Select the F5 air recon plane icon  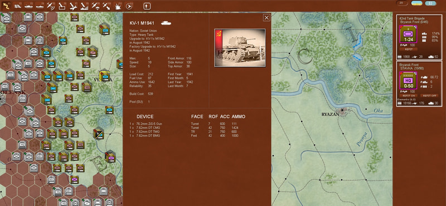[x=50, y=6]
